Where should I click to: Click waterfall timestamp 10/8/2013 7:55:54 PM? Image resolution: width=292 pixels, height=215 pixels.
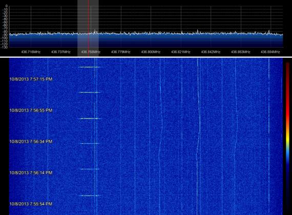coord(31,204)
